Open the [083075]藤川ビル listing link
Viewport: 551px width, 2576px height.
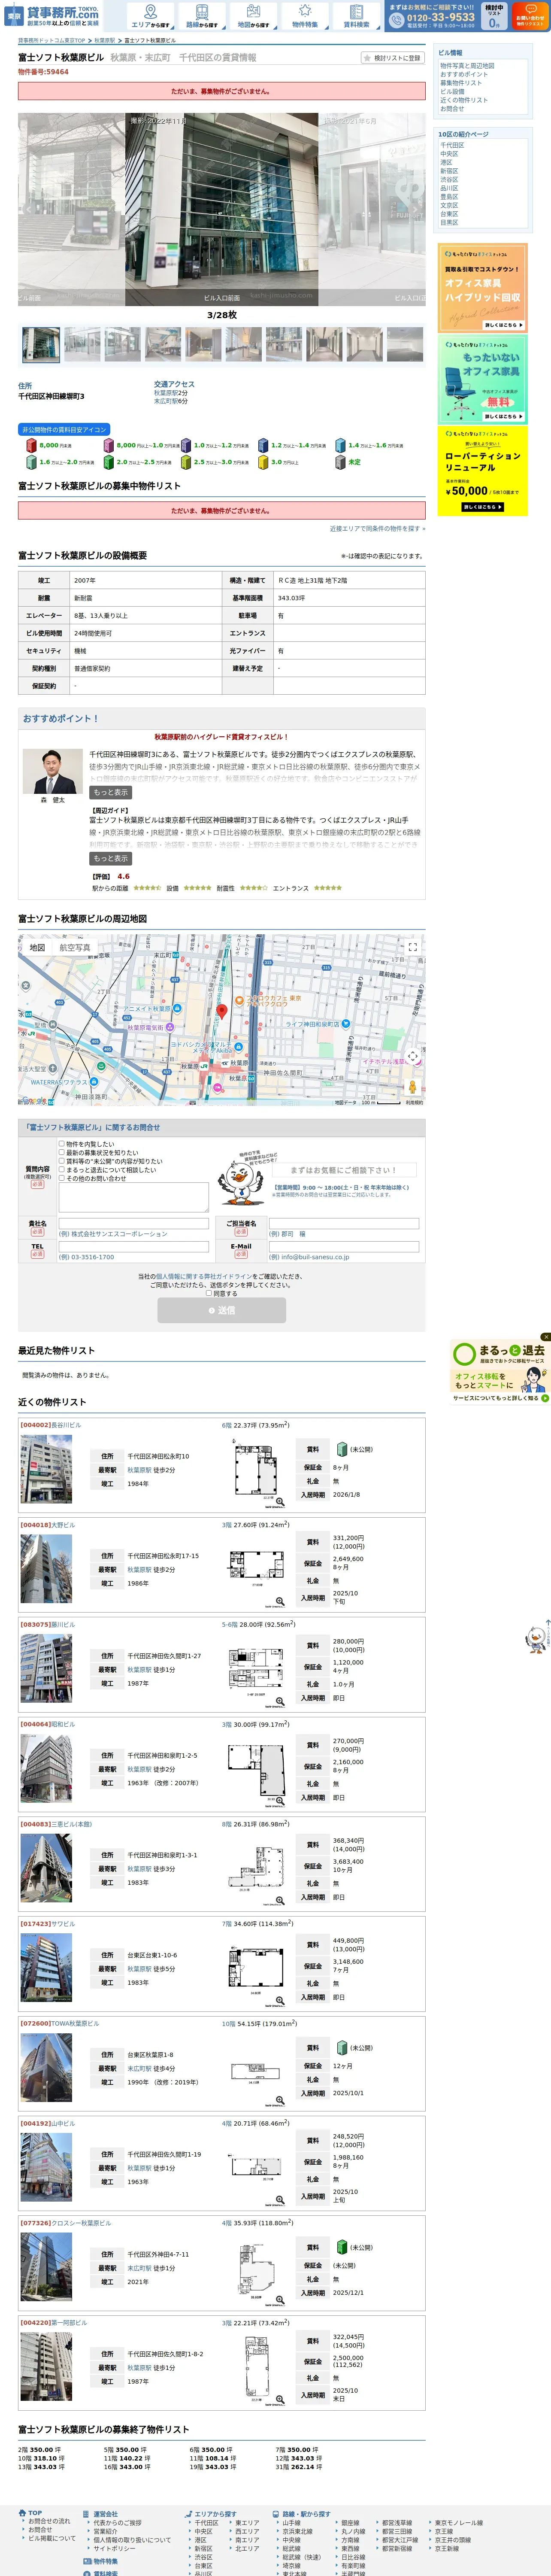pyautogui.click(x=48, y=1624)
